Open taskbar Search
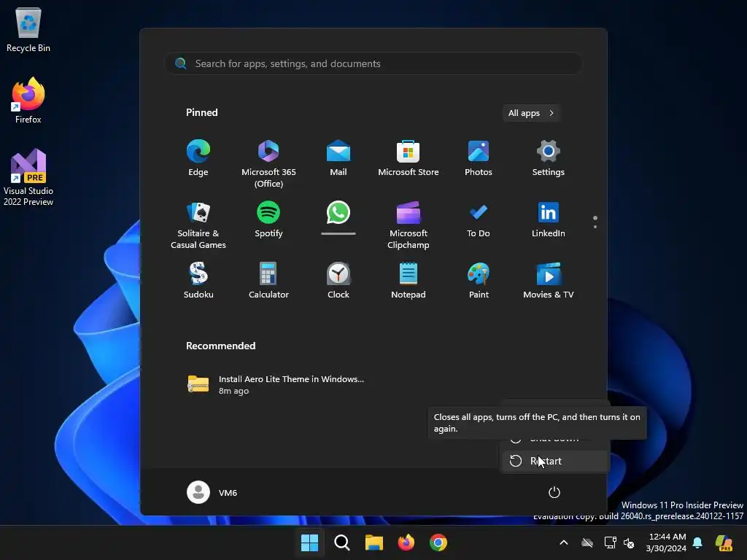747x560 pixels. (341, 542)
